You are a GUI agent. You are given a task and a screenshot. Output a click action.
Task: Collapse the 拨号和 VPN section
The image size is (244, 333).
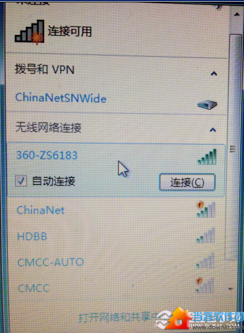pyautogui.click(x=214, y=74)
